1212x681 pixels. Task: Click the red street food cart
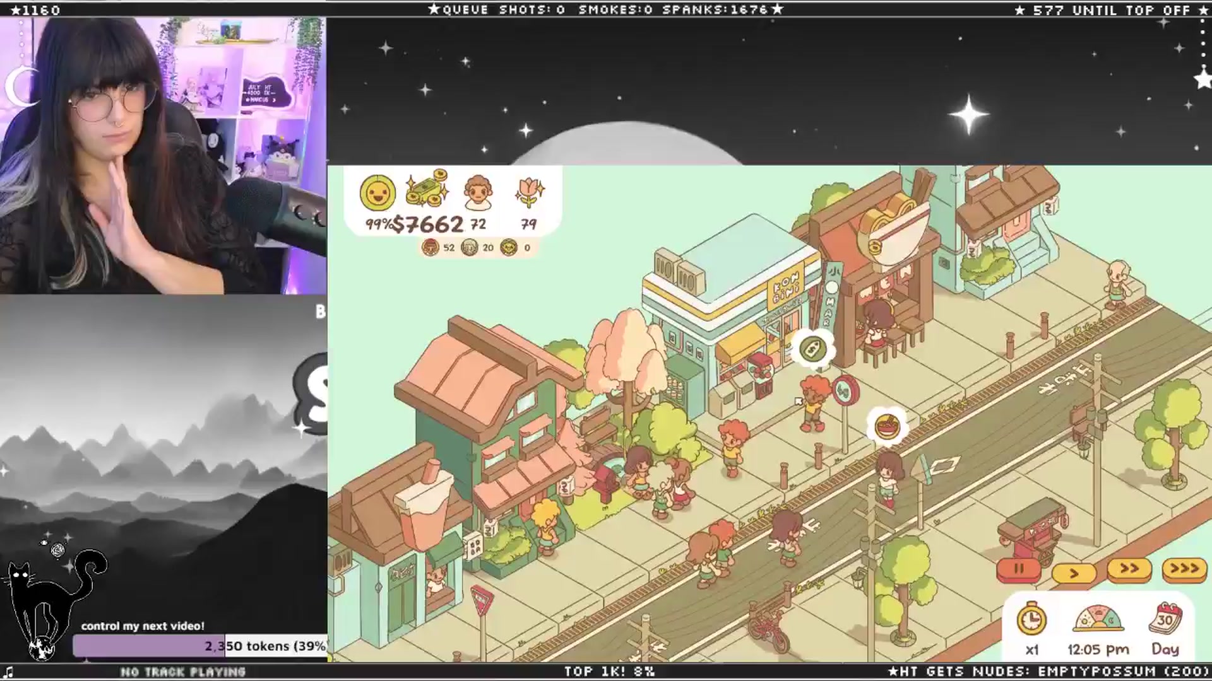coord(1034,532)
